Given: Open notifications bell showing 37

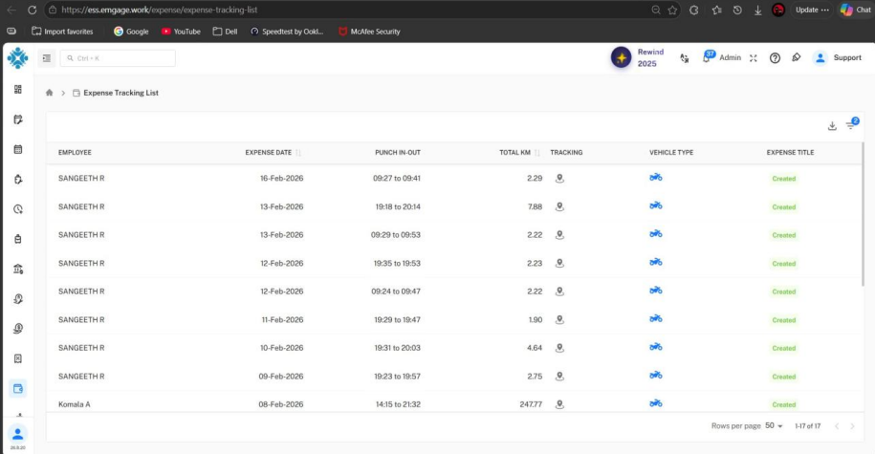Looking at the screenshot, I should point(708,57).
